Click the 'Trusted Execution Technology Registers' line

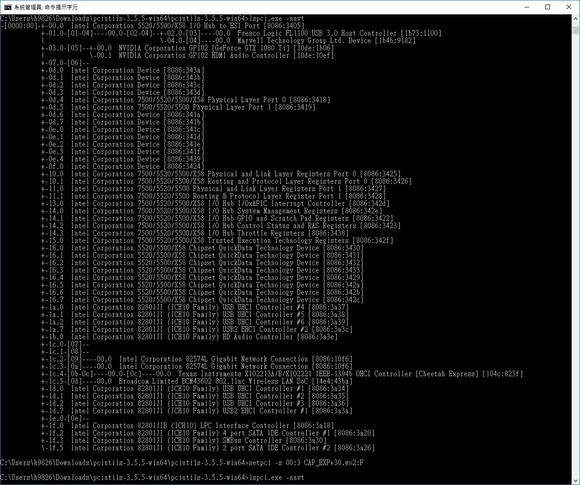[x=217, y=241]
